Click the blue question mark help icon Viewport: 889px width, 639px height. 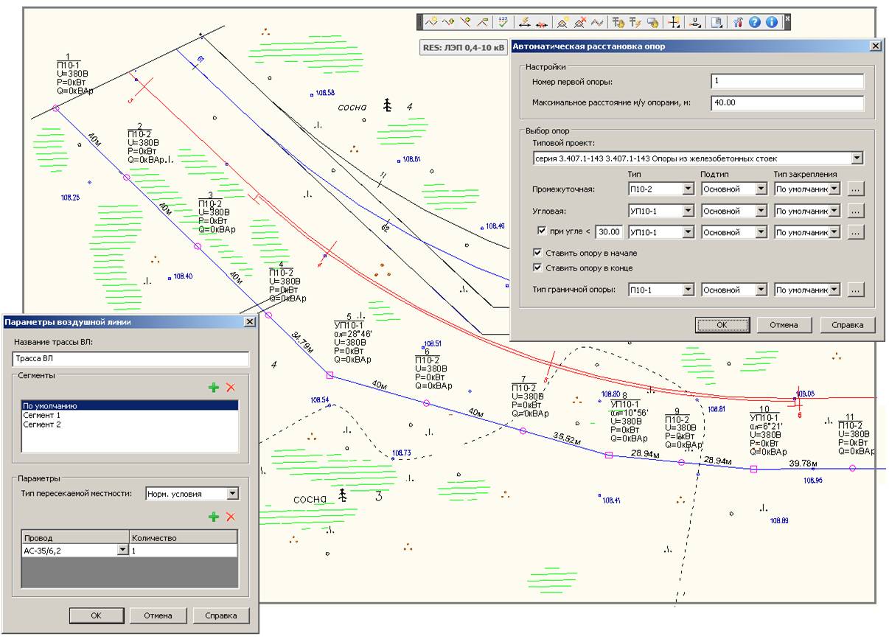755,22
